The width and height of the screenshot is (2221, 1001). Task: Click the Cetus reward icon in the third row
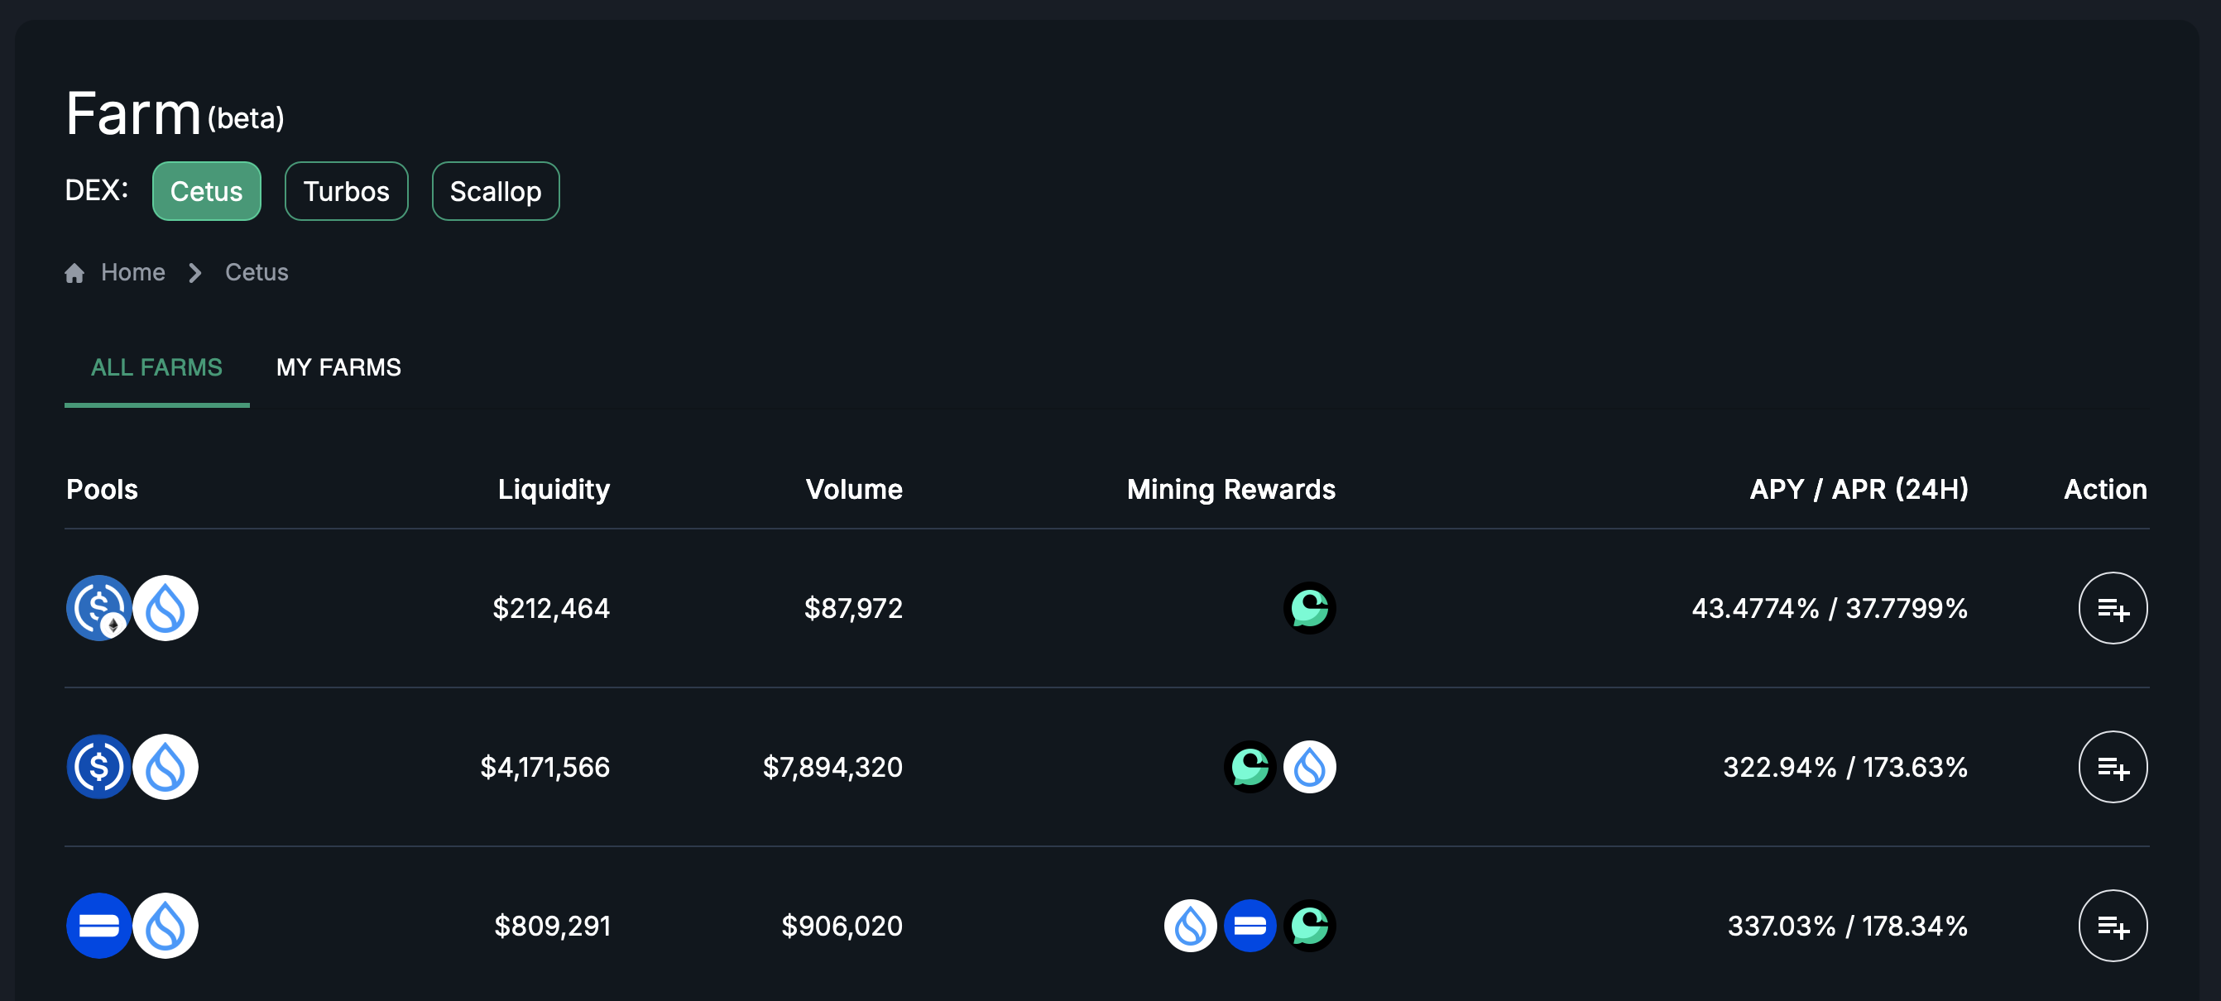(1309, 925)
